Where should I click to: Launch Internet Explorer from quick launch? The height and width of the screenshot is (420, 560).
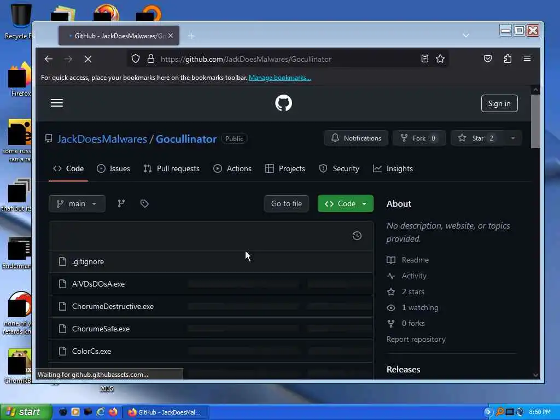coord(101,412)
